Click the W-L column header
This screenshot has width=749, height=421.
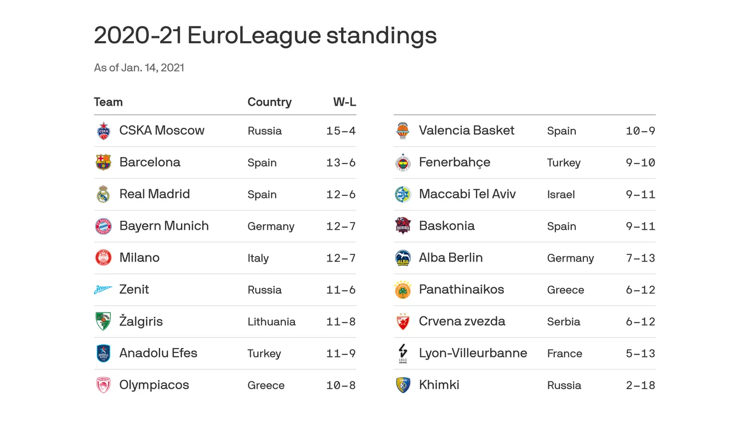tap(344, 102)
